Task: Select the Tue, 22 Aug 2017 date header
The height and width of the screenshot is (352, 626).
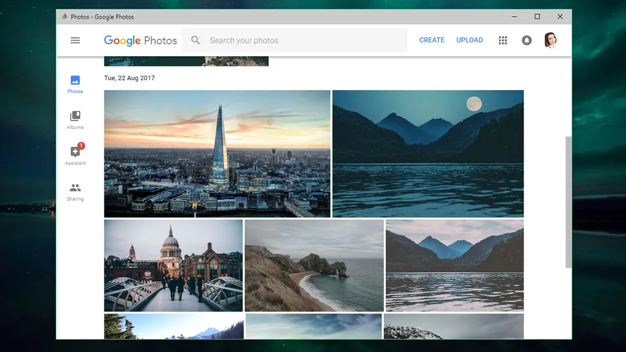Action: point(129,78)
